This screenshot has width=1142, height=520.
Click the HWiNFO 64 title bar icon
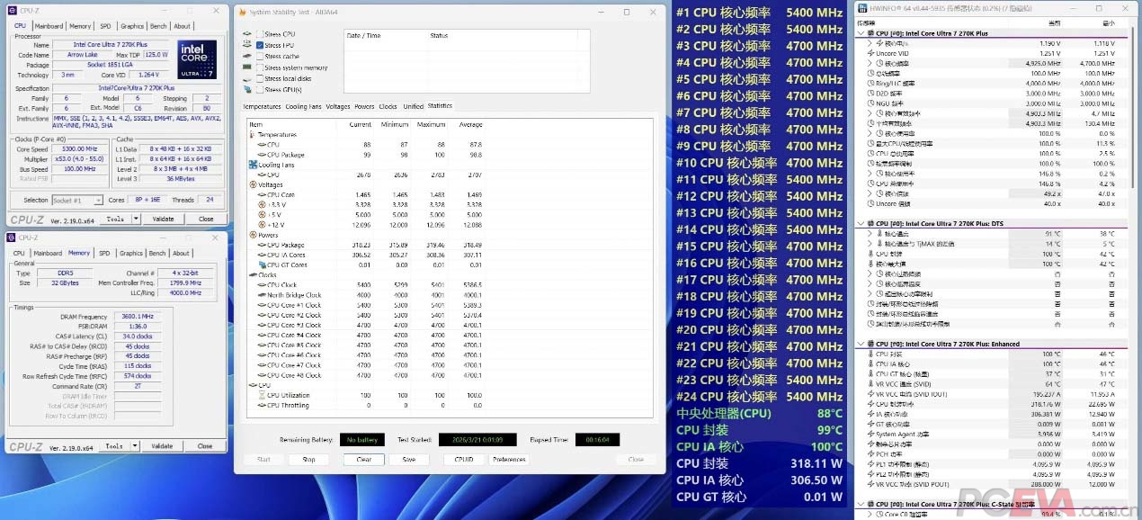862,8
